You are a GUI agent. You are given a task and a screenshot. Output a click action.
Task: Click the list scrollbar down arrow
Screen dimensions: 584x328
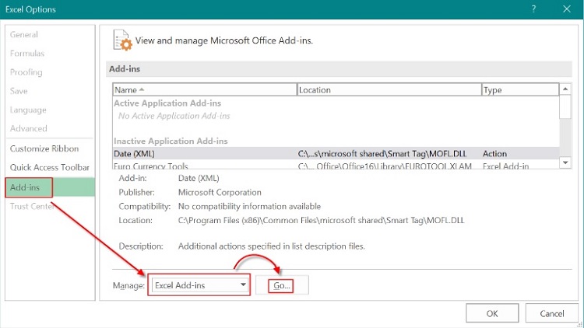pos(565,162)
